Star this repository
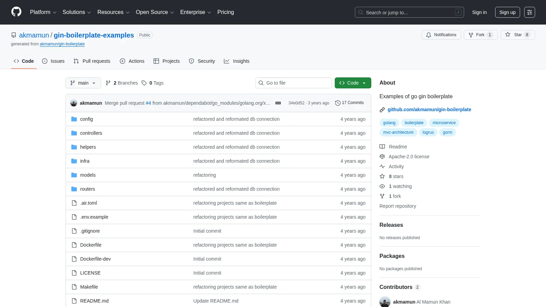 (518, 35)
